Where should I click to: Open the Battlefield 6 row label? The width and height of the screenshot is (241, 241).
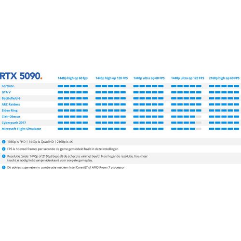tap(11, 98)
